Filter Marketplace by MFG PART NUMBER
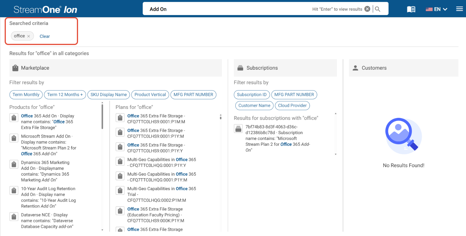Screen dimensions: 466x236 (193, 95)
